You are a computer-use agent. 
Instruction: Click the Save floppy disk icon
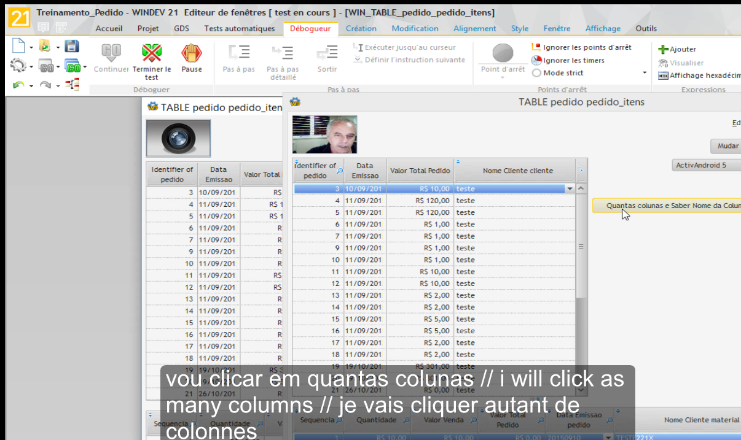pyautogui.click(x=72, y=46)
